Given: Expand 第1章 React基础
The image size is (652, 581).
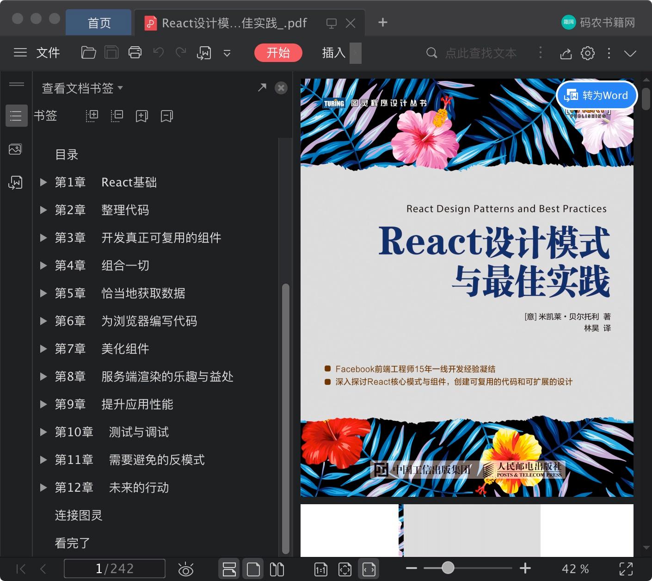Looking at the screenshot, I should pos(43,182).
